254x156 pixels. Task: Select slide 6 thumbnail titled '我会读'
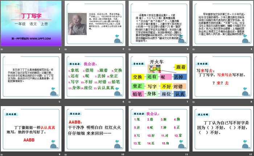95,76
